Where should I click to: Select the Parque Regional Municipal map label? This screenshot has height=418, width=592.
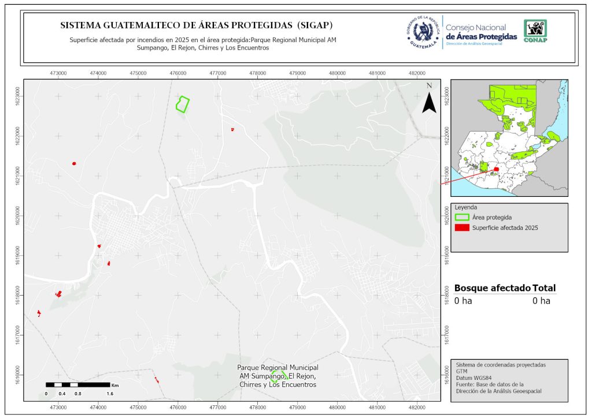point(278,368)
